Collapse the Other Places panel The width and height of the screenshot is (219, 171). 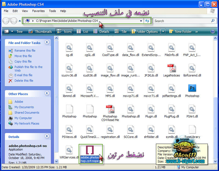[x=47, y=93]
